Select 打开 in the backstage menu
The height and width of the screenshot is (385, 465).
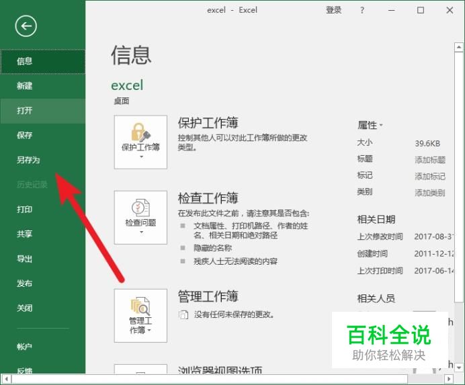[x=43, y=111]
